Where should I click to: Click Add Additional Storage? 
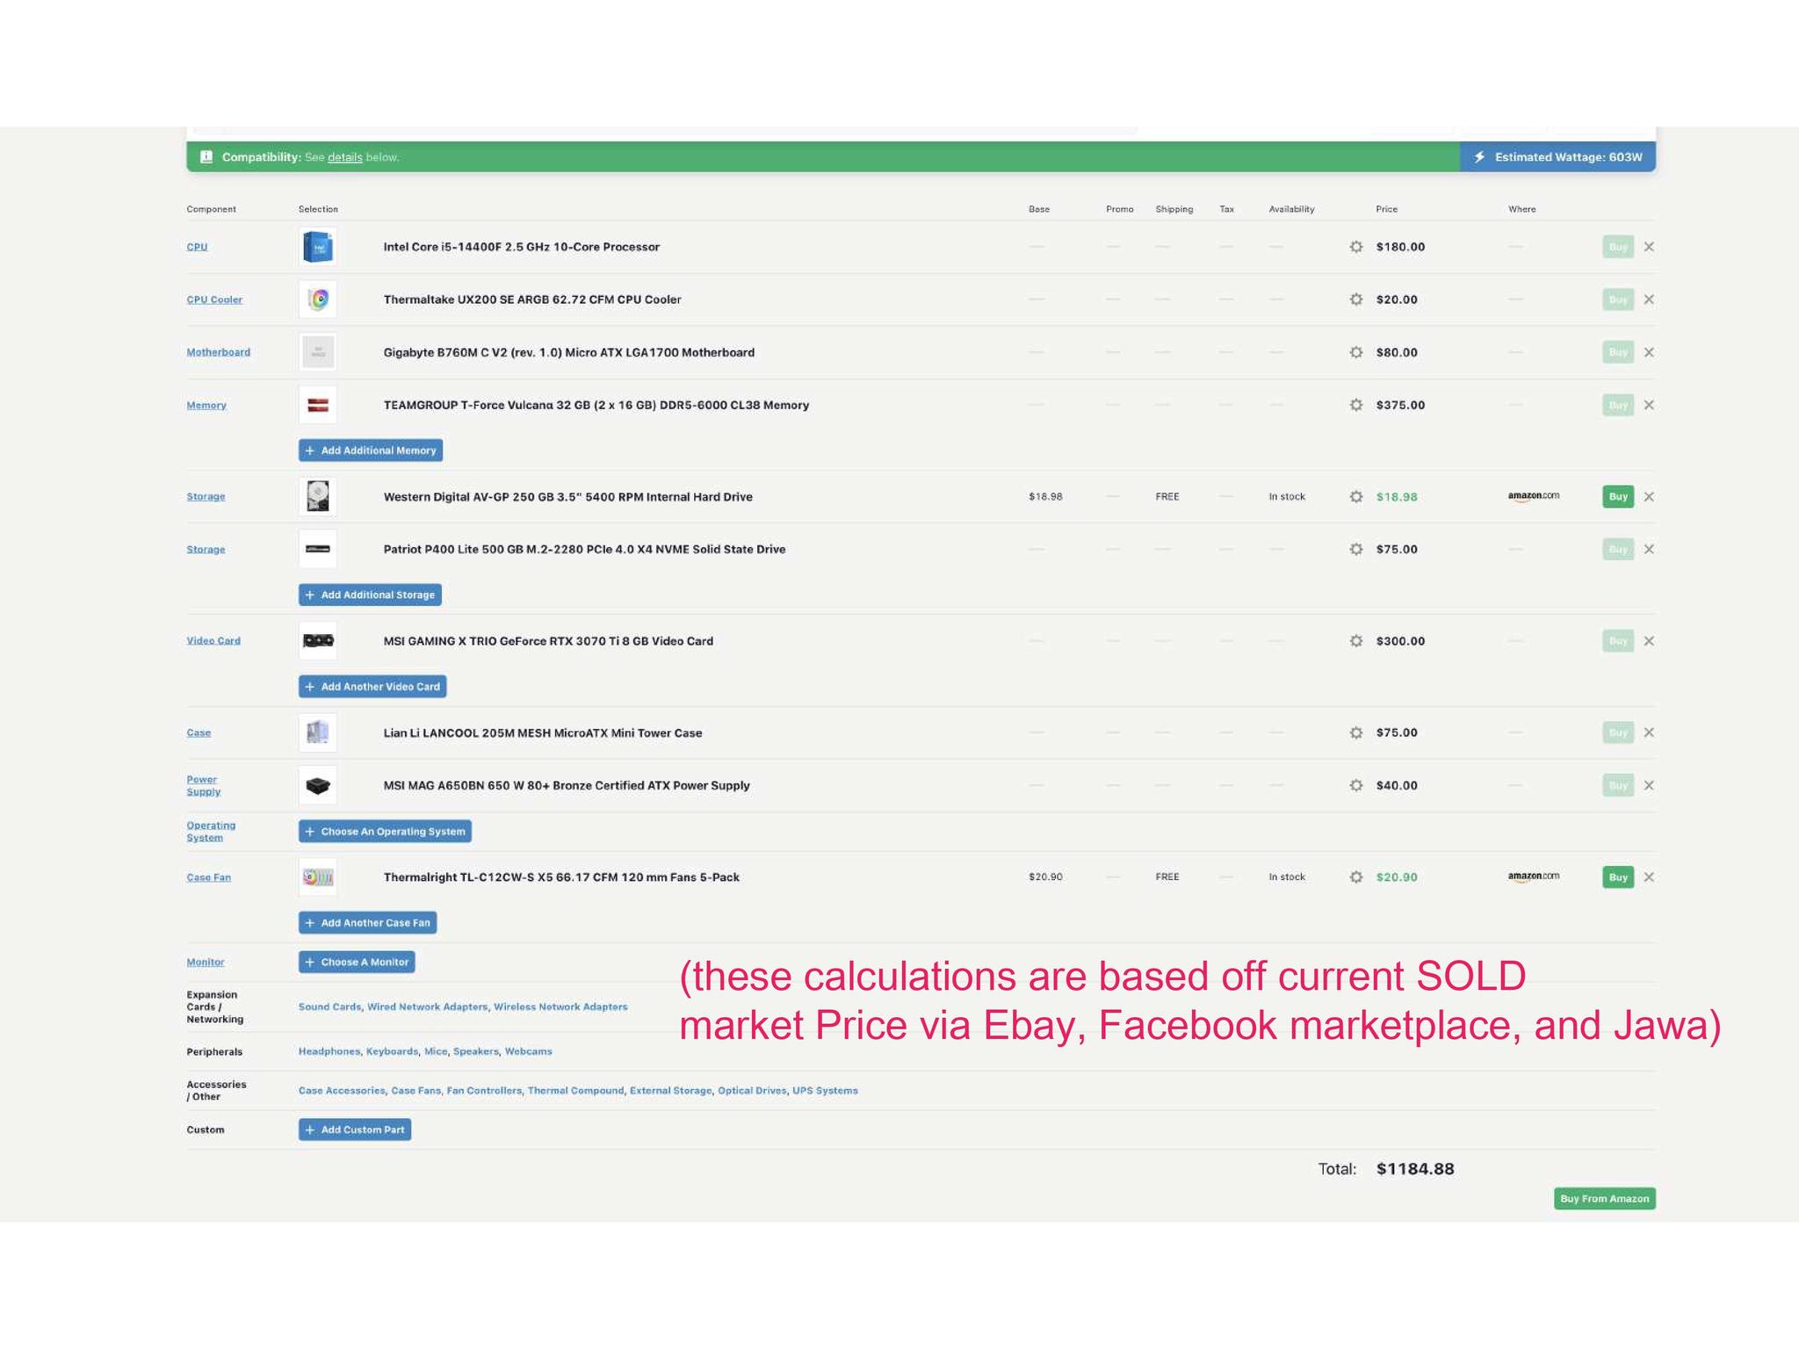370,595
